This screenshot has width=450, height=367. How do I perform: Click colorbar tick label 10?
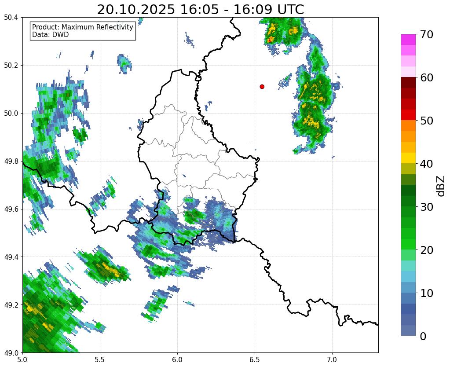click(x=426, y=293)
